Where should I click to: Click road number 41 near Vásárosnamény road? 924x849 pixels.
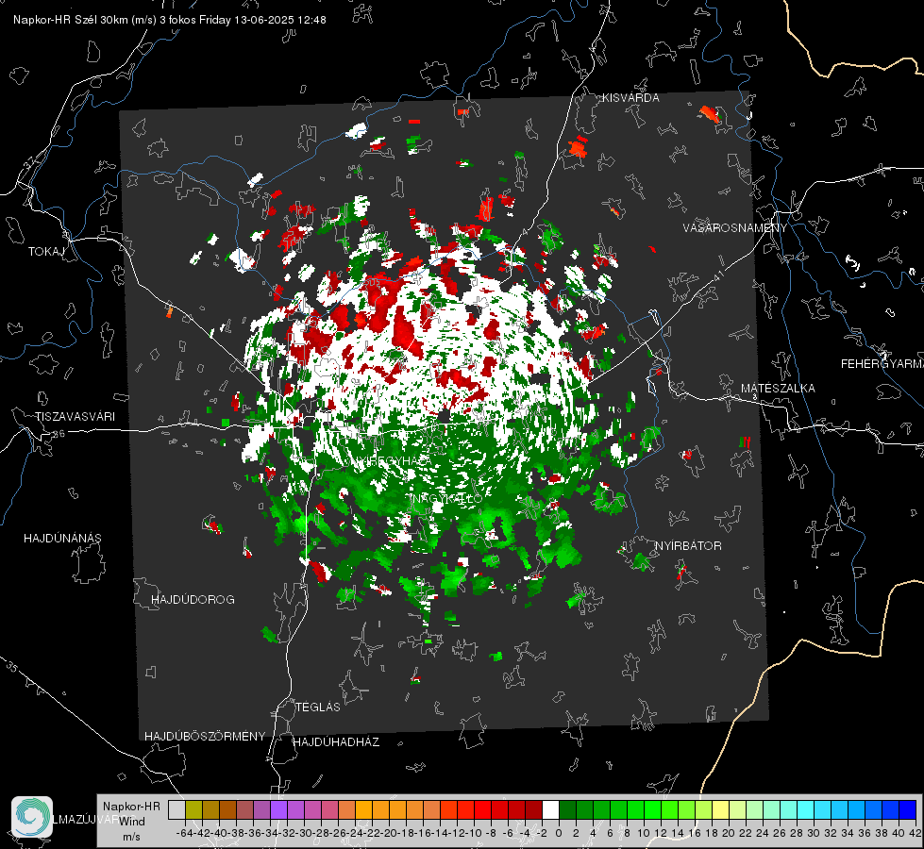tap(718, 275)
